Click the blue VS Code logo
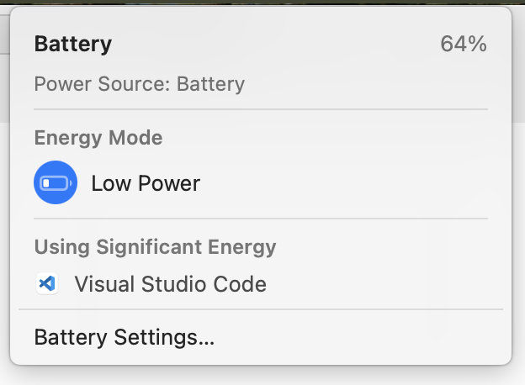The height and width of the screenshot is (385, 525). click(x=47, y=284)
